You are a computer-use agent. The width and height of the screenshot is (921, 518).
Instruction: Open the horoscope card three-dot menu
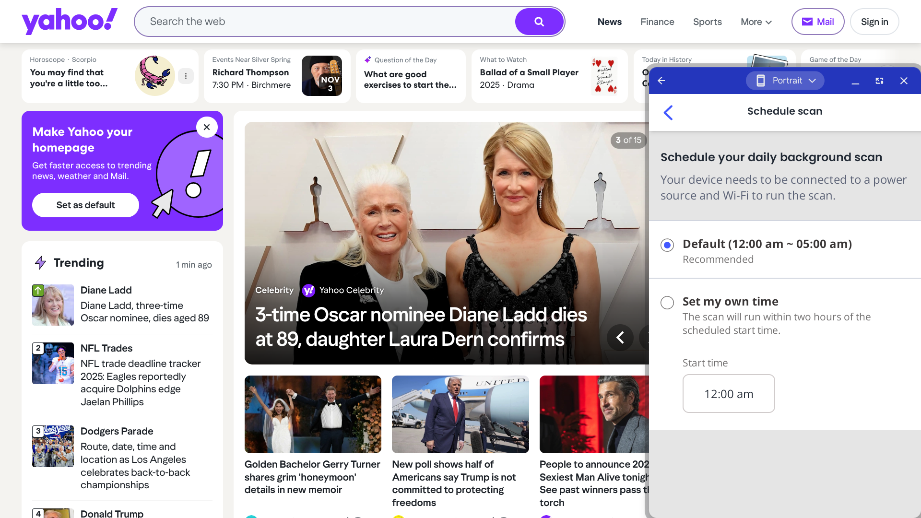pyautogui.click(x=186, y=76)
